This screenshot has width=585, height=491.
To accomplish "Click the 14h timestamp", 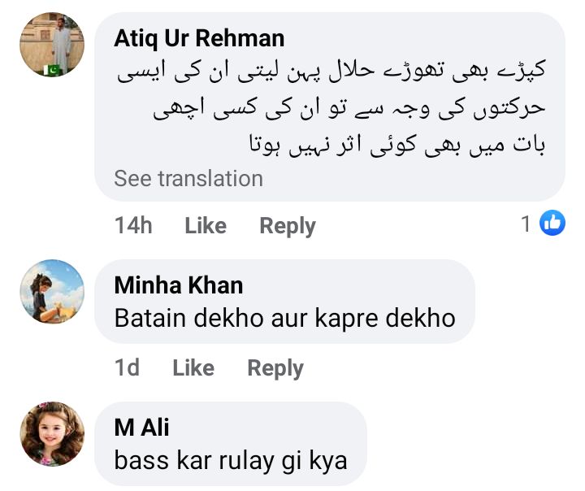I will tap(133, 226).
